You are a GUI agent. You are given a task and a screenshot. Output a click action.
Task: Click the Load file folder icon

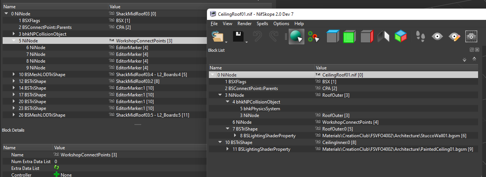pyautogui.click(x=217, y=37)
